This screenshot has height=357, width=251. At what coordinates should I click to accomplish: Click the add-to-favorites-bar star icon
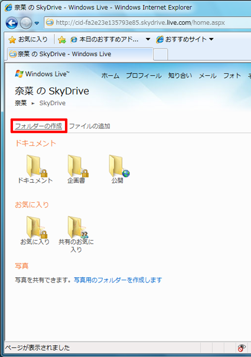[x=62, y=40]
